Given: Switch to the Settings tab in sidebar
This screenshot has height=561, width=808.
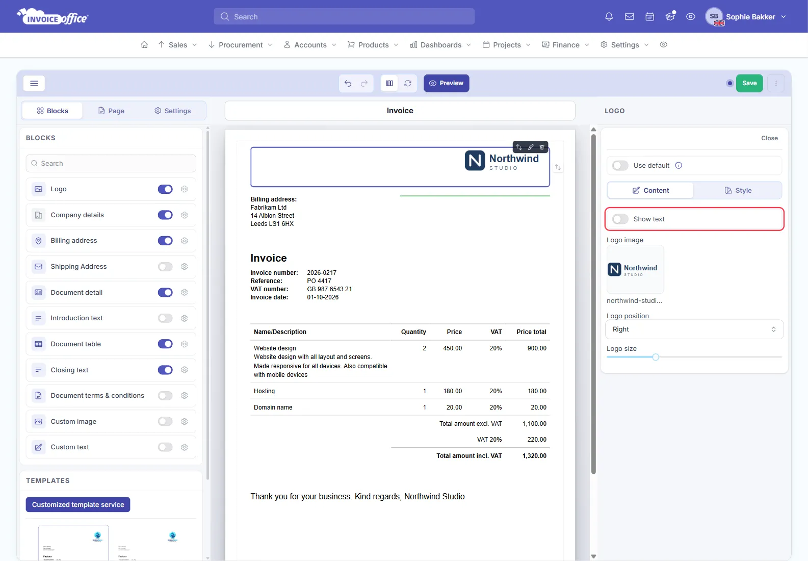Looking at the screenshot, I should point(172,111).
